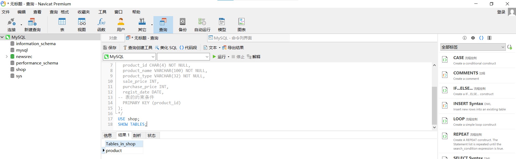Select the sys database
Viewport: 516px width, 159px height.
pos(19,76)
